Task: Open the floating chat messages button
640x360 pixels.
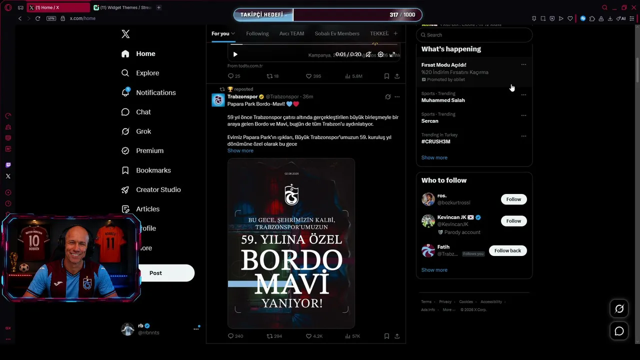Action: tap(619, 331)
